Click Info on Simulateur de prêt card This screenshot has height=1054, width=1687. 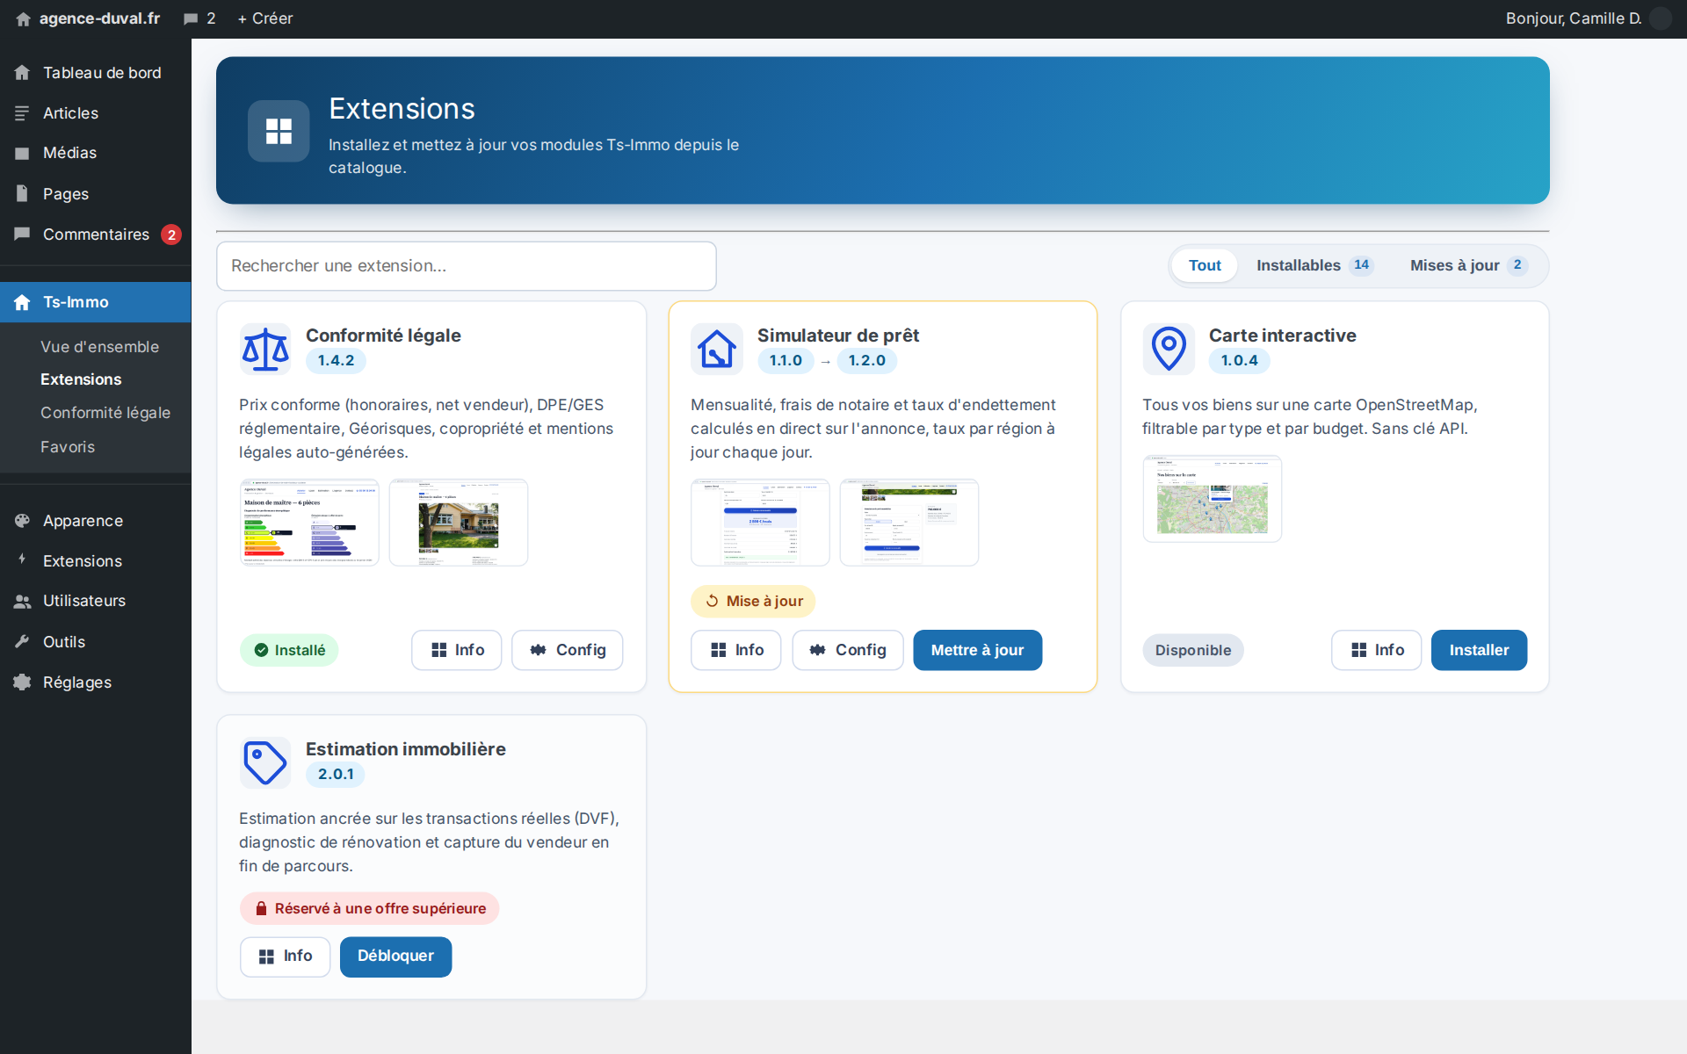click(x=736, y=650)
